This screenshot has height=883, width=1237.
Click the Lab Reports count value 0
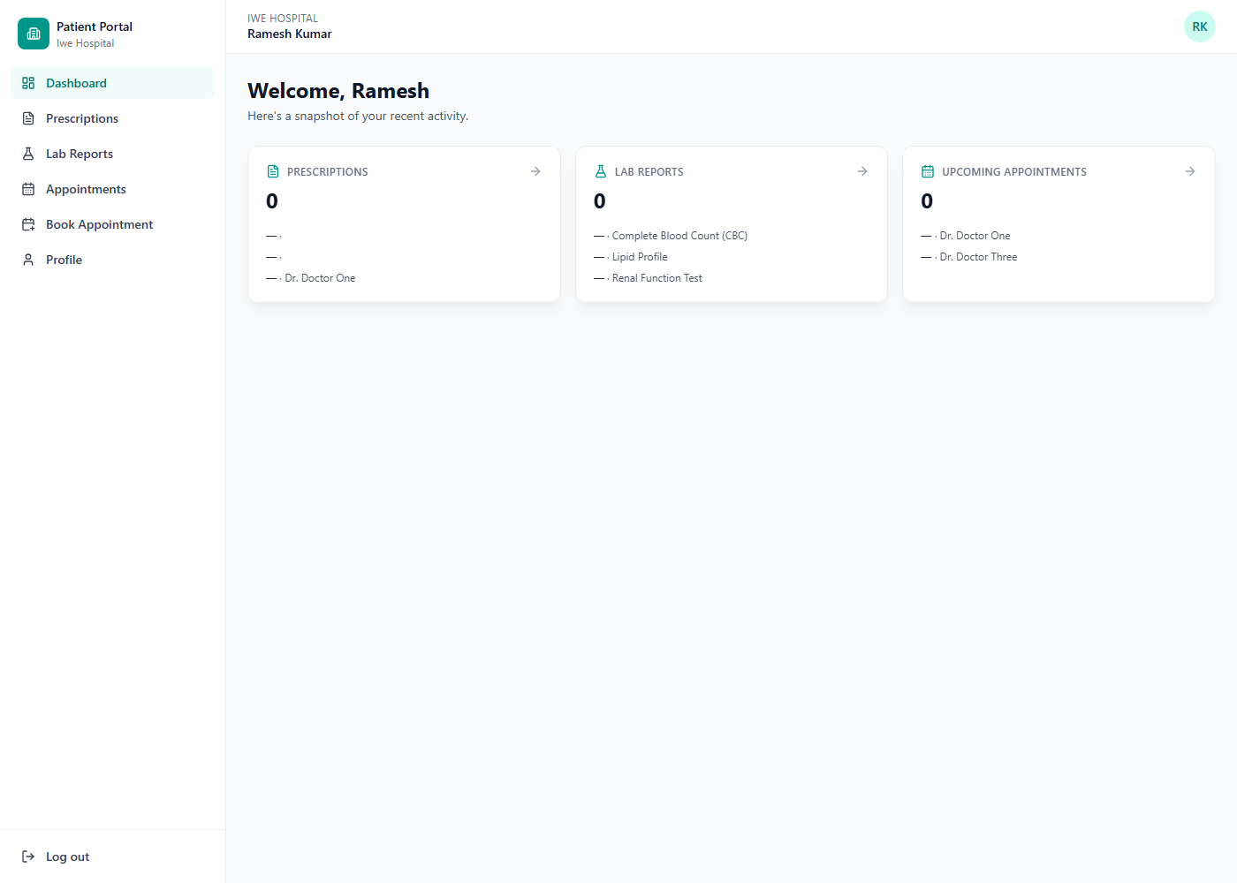click(600, 201)
